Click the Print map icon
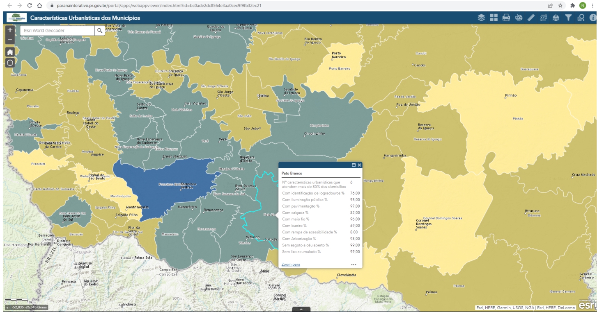The image size is (597, 312). coord(506,18)
